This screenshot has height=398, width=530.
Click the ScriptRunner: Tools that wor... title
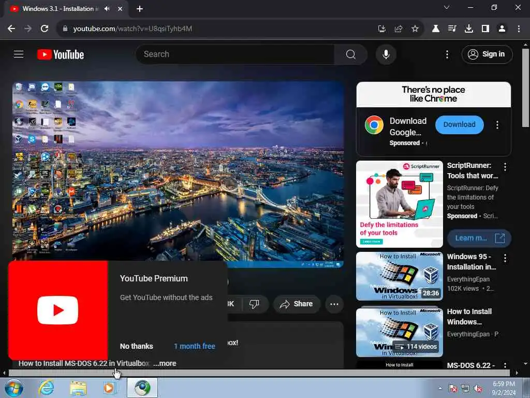click(473, 170)
